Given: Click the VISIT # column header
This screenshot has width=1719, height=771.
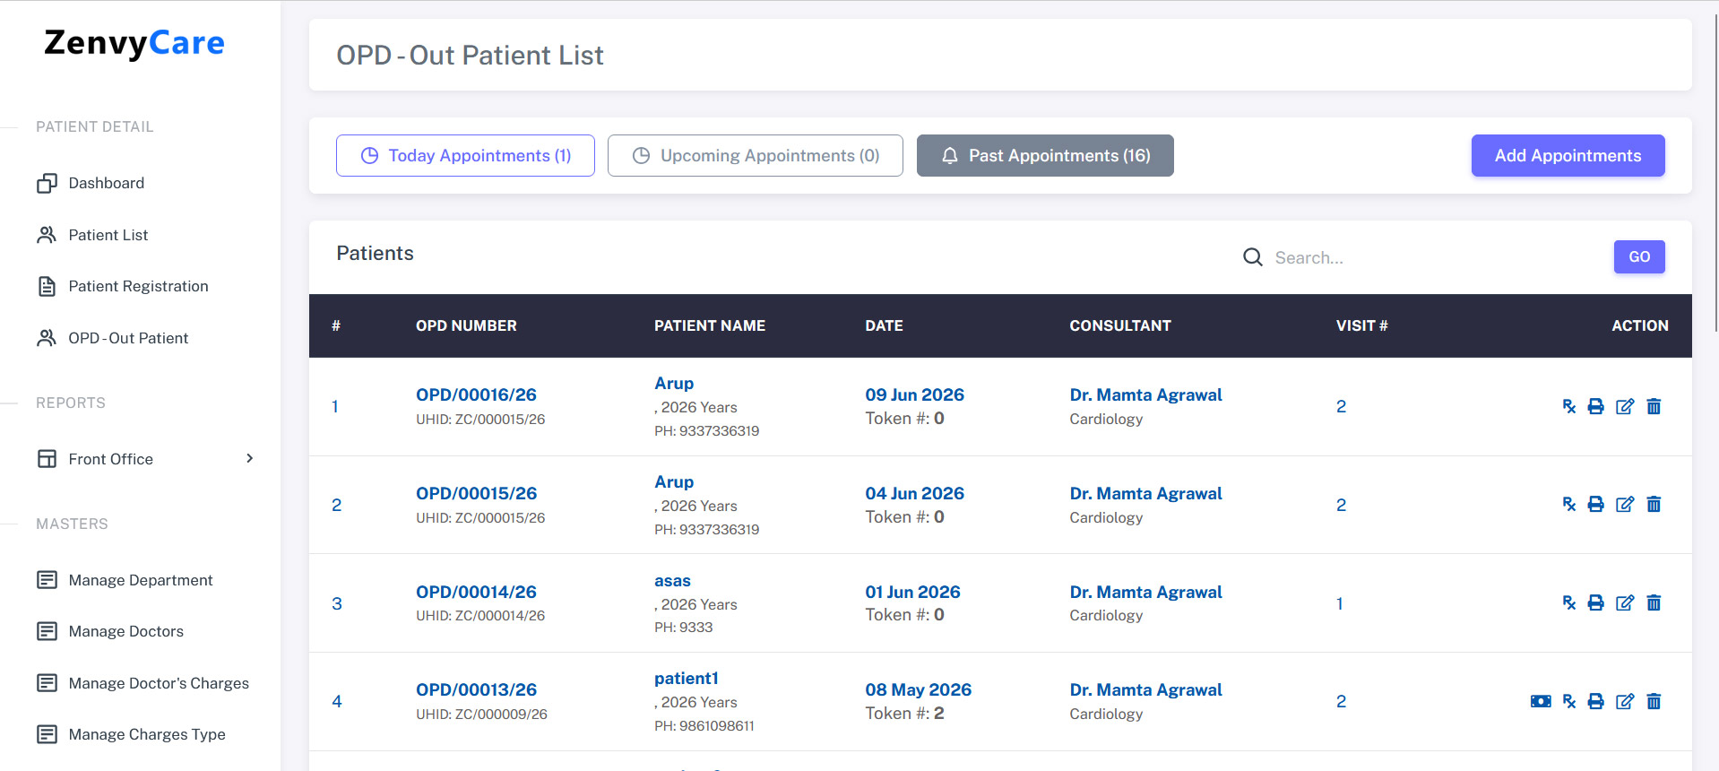Looking at the screenshot, I should (1361, 325).
